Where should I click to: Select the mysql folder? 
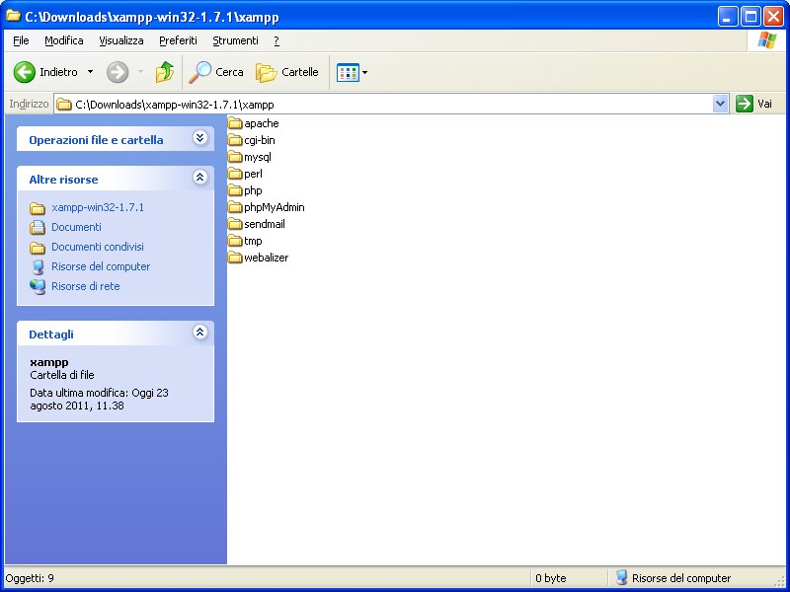click(257, 157)
